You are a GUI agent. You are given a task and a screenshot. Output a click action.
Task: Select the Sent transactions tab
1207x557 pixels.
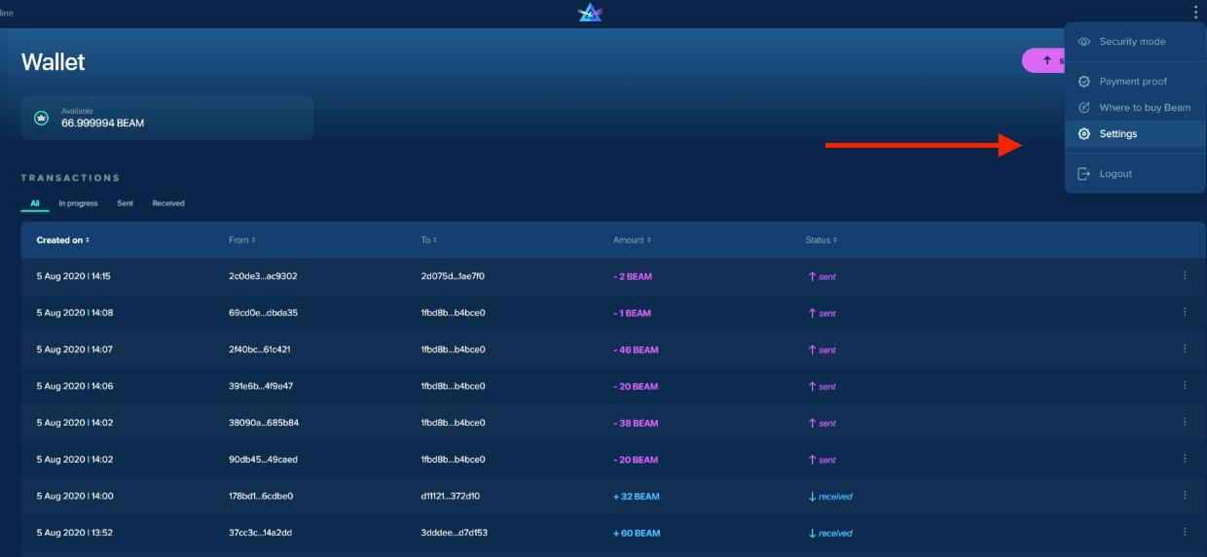(125, 204)
